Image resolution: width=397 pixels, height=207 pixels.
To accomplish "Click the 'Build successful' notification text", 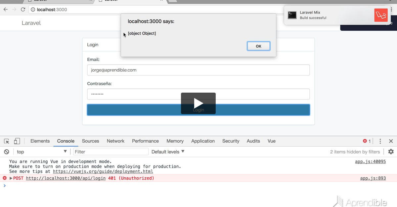I will tap(313, 18).
